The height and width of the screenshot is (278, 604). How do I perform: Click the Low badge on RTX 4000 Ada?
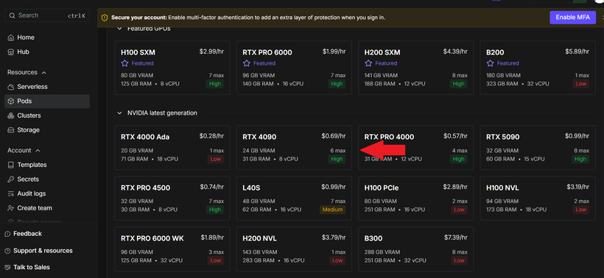(x=215, y=159)
